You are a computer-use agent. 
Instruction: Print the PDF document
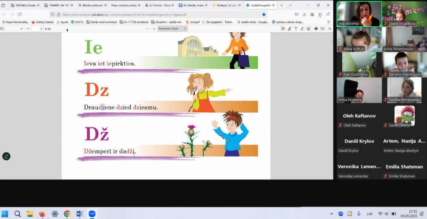click(316, 29)
